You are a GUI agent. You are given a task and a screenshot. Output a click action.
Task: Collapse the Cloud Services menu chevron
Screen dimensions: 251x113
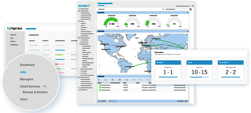pos(45,86)
